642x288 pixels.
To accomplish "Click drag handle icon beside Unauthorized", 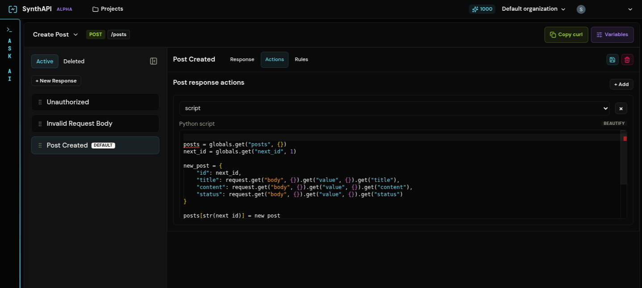I will (x=40, y=102).
